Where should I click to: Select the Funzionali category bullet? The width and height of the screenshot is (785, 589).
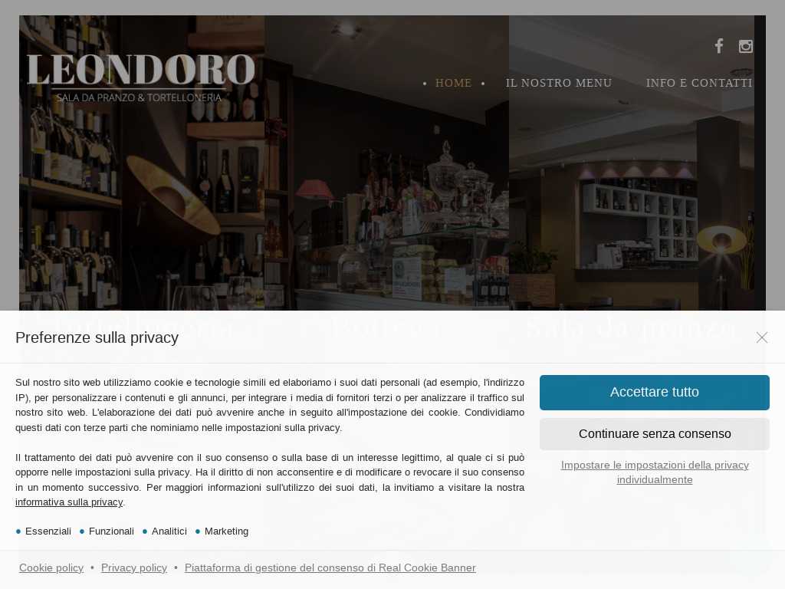pos(107,531)
